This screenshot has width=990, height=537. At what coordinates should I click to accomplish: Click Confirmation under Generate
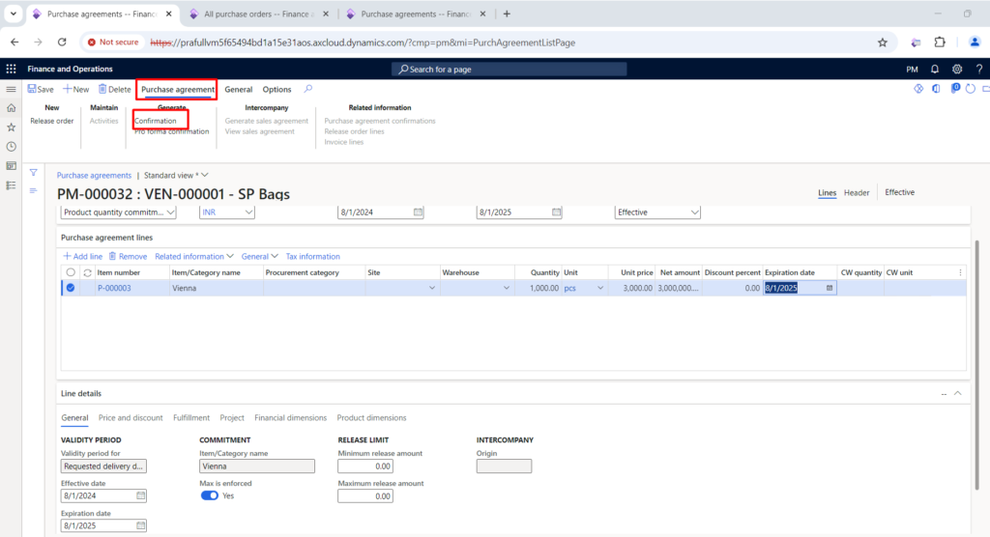[x=156, y=121]
